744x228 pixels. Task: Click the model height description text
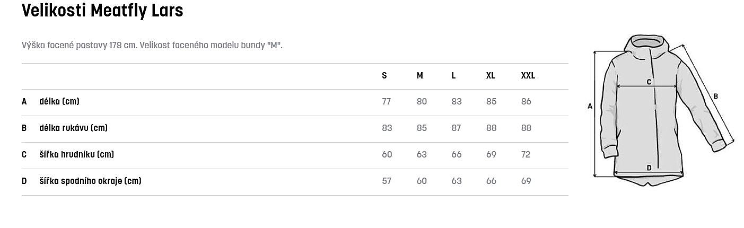point(152,45)
